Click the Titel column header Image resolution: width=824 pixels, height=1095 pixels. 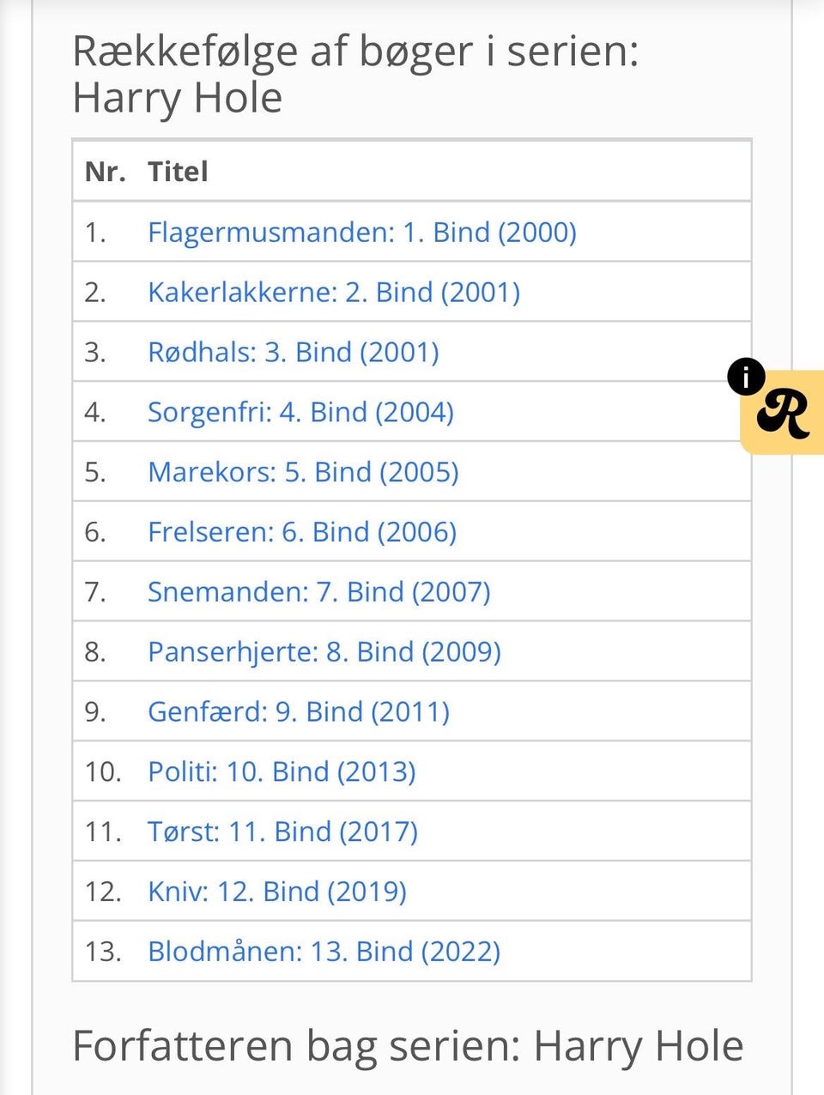(178, 172)
